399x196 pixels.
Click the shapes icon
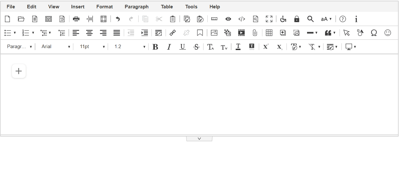(360, 33)
